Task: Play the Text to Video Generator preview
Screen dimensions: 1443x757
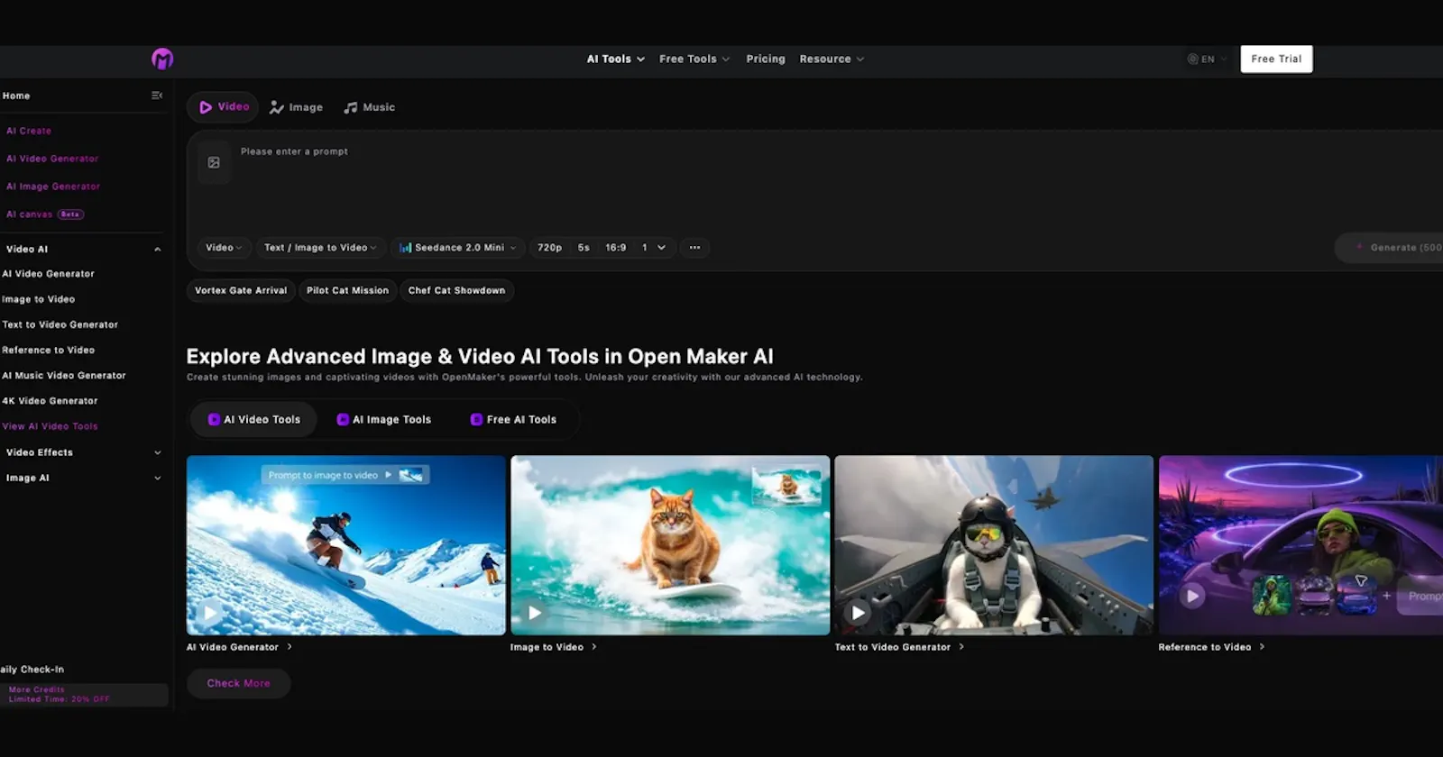Action: tap(859, 613)
